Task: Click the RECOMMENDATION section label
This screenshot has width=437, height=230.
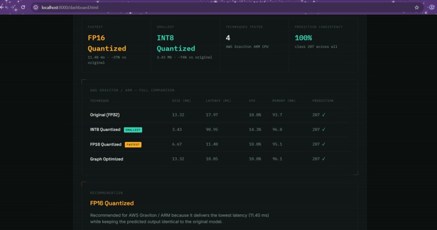Action: coord(106,193)
